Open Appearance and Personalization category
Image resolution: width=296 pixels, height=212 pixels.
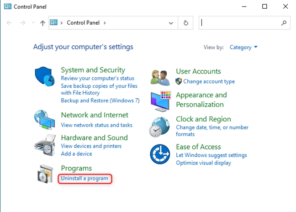point(201,100)
